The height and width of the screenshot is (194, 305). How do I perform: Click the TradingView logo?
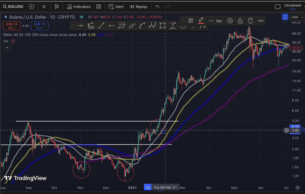point(25,178)
